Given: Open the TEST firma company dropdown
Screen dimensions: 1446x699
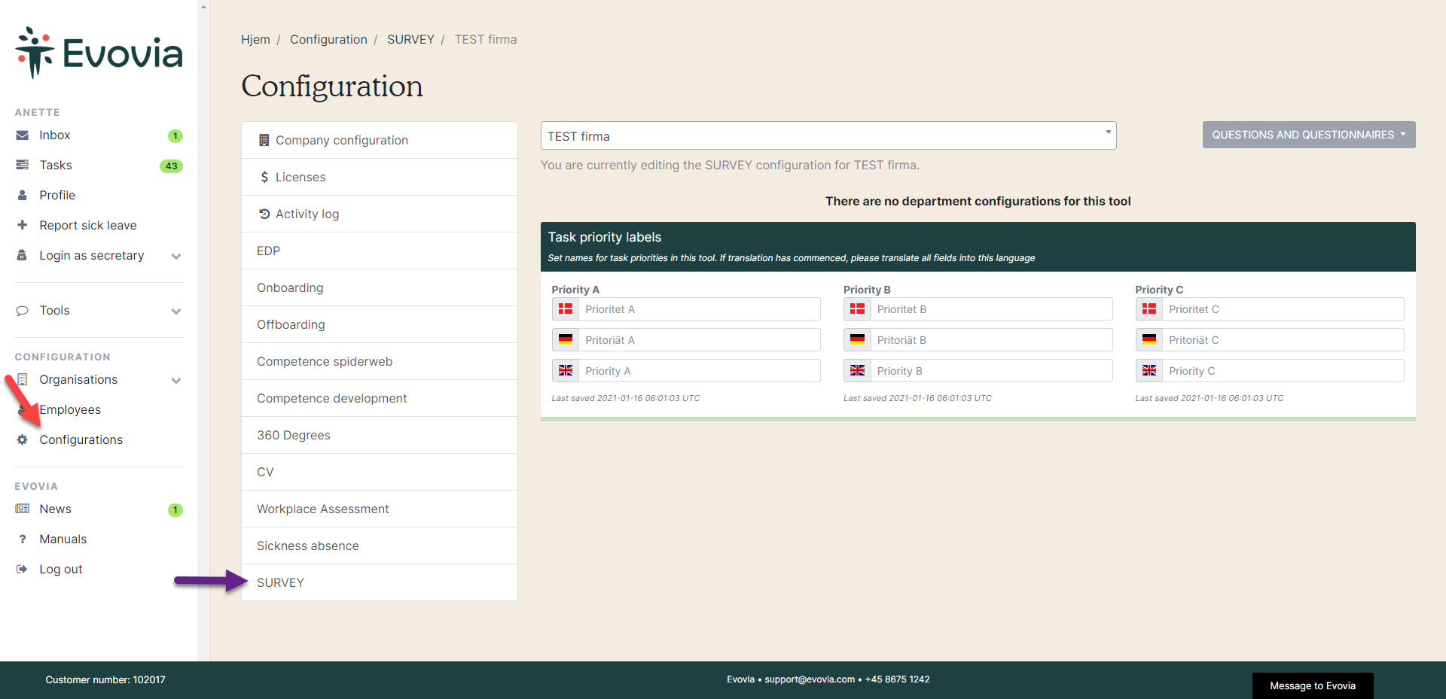Looking at the screenshot, I should (828, 135).
